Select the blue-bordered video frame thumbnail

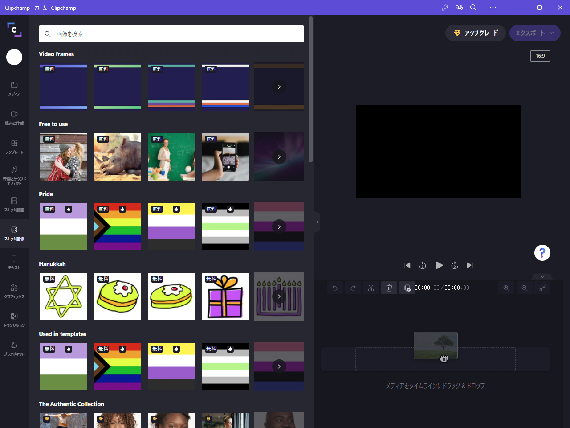64,86
